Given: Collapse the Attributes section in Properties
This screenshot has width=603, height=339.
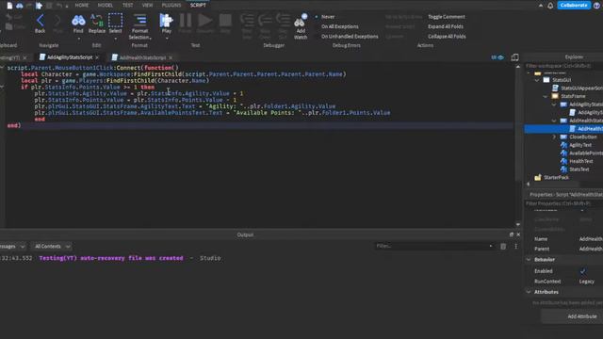Looking at the screenshot, I should [x=529, y=292].
